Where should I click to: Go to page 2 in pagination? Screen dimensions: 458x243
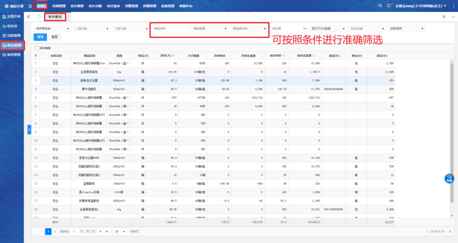(x=55, y=232)
